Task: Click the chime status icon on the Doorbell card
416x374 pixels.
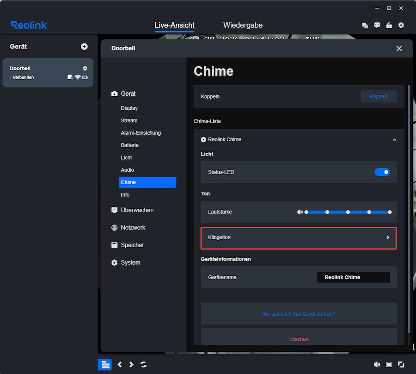Action: click(x=70, y=77)
